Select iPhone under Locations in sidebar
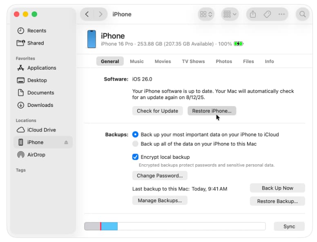The height and width of the screenshot is (242, 317). (43, 142)
